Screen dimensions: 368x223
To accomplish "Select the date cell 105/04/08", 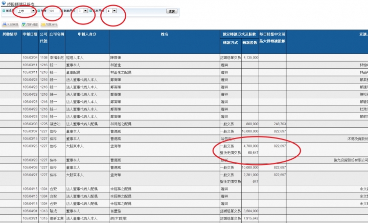I will (30, 168).
